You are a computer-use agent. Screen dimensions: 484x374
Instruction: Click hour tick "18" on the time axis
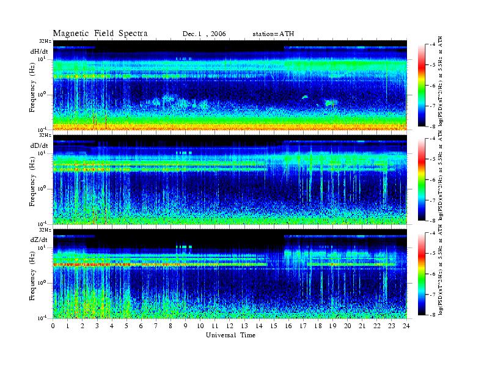point(318,326)
